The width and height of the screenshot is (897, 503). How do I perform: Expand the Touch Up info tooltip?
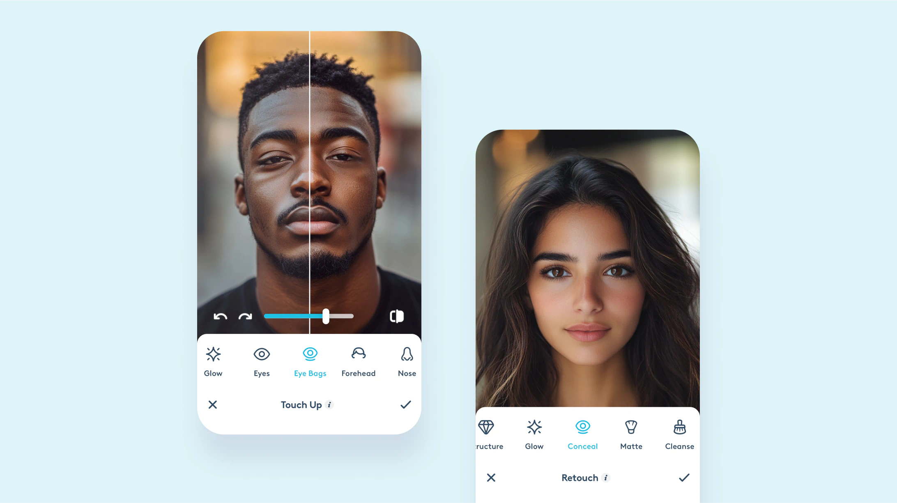coord(329,404)
